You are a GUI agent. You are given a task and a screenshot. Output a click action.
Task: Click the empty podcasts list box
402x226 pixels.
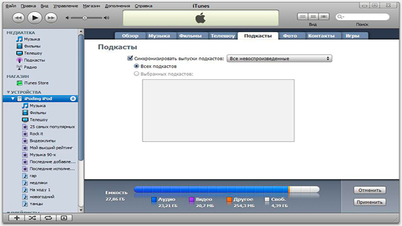[x=218, y=110]
